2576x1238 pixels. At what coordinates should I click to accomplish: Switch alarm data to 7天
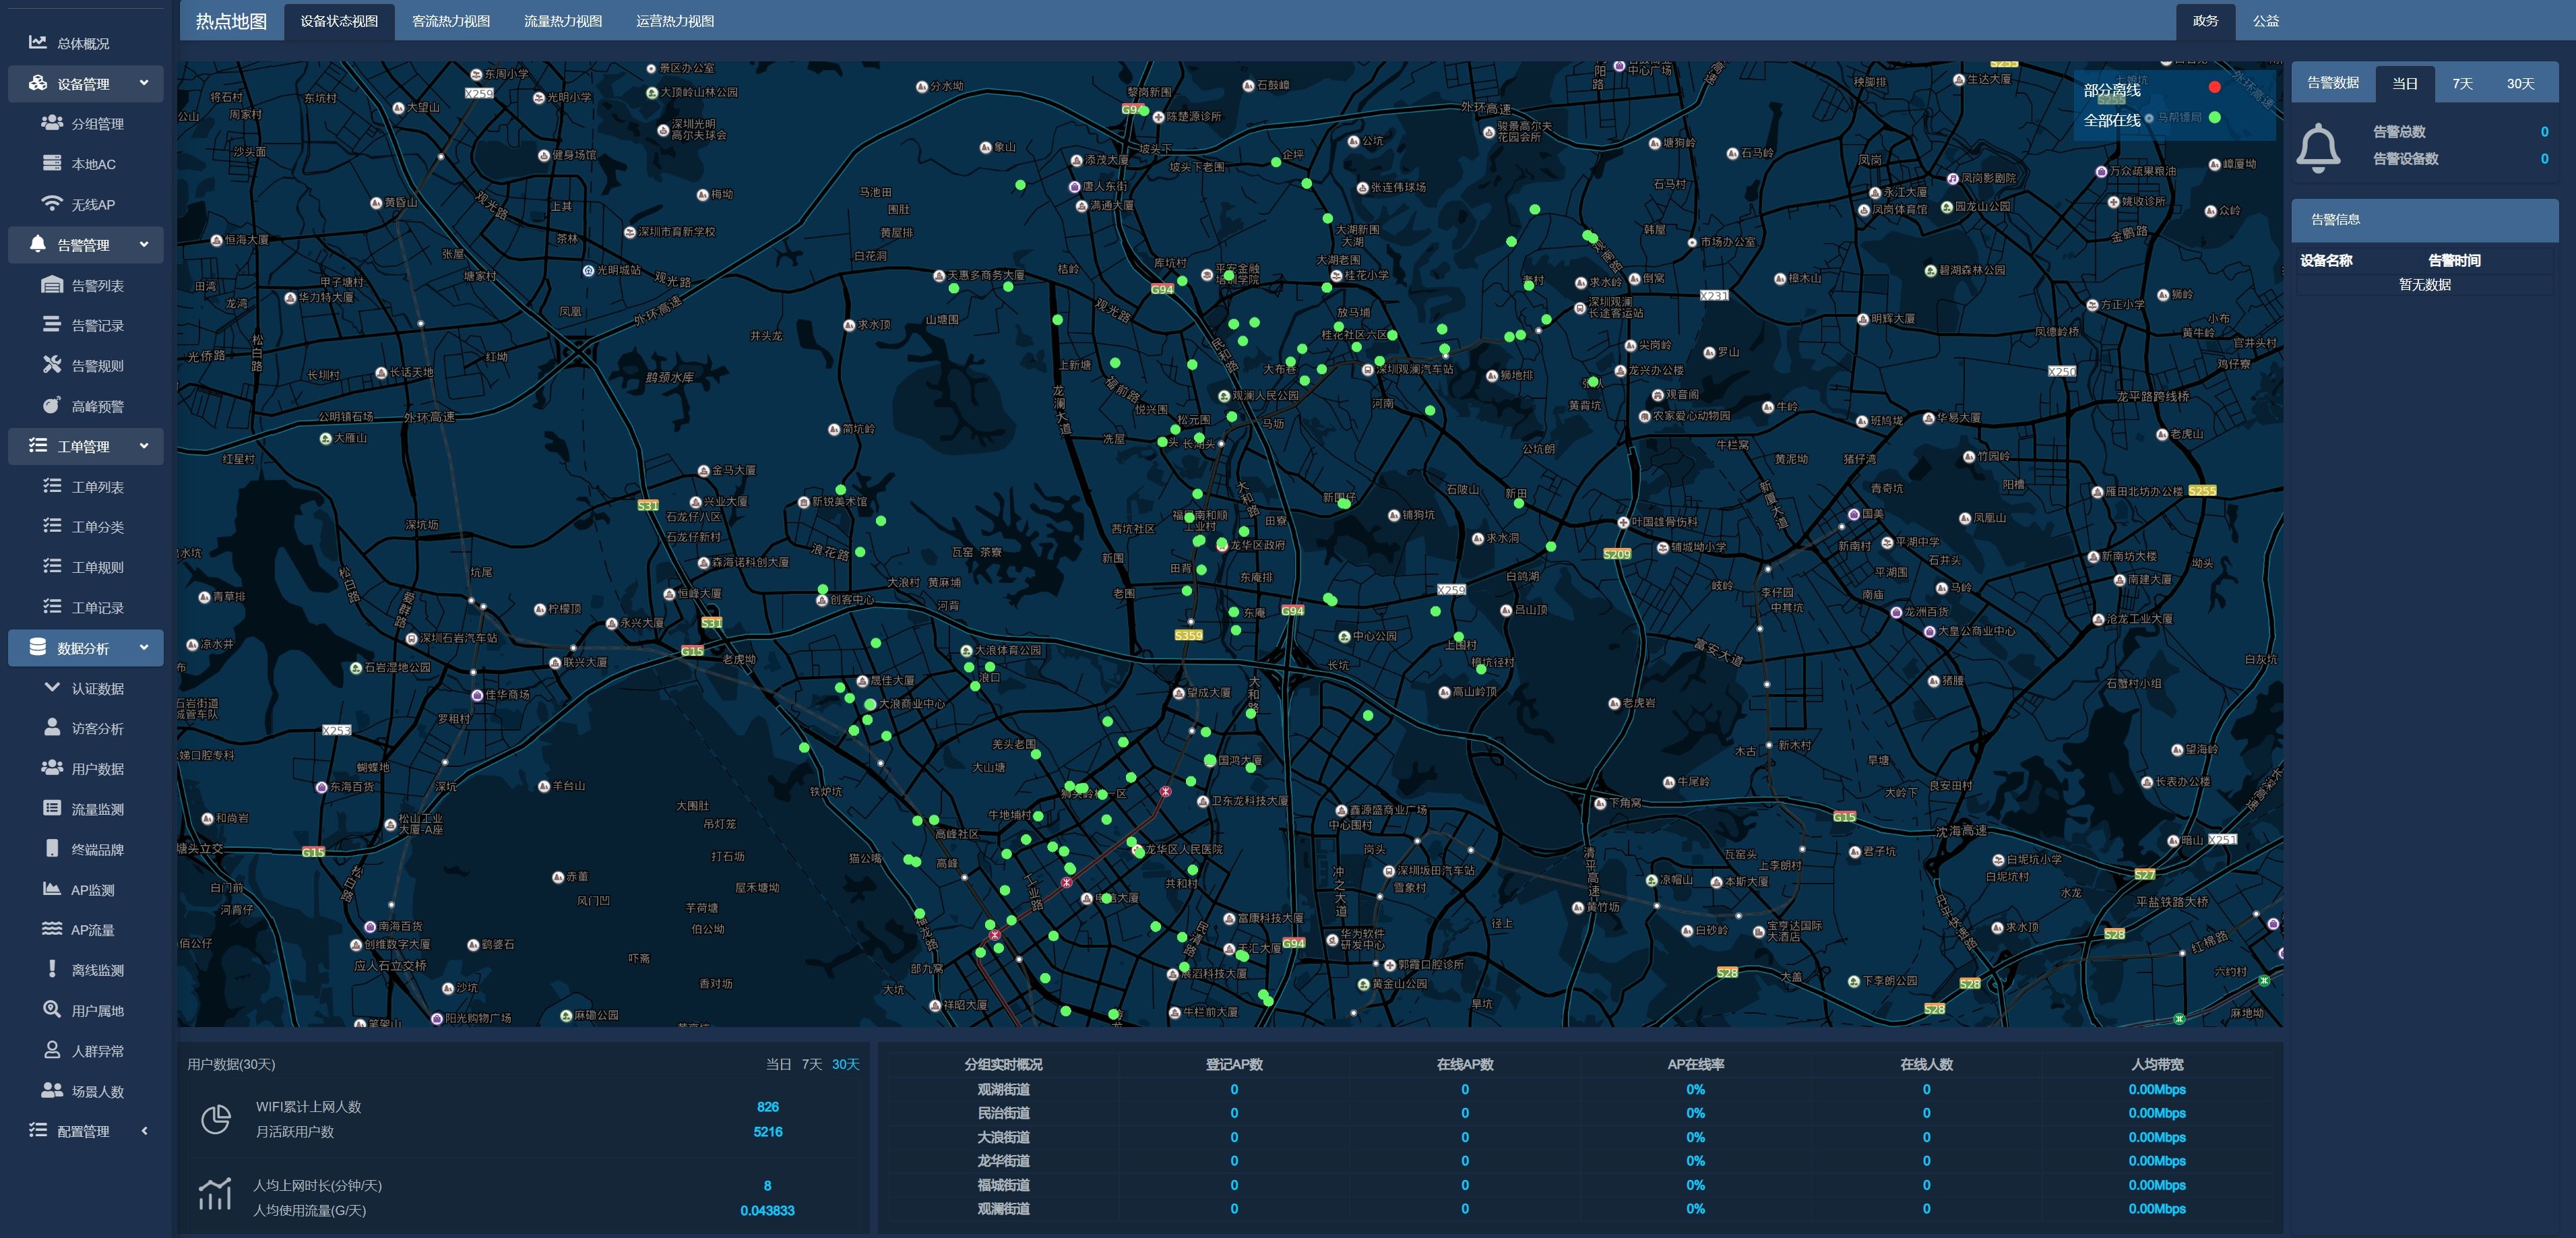tap(2462, 84)
